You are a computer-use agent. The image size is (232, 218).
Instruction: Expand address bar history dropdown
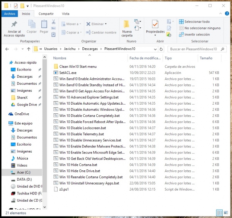point(155,49)
